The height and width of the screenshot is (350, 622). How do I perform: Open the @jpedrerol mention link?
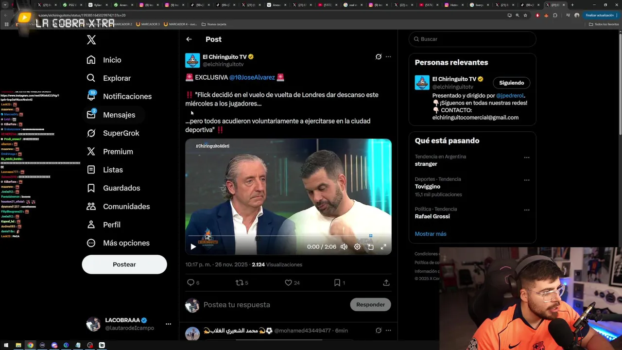(x=510, y=96)
